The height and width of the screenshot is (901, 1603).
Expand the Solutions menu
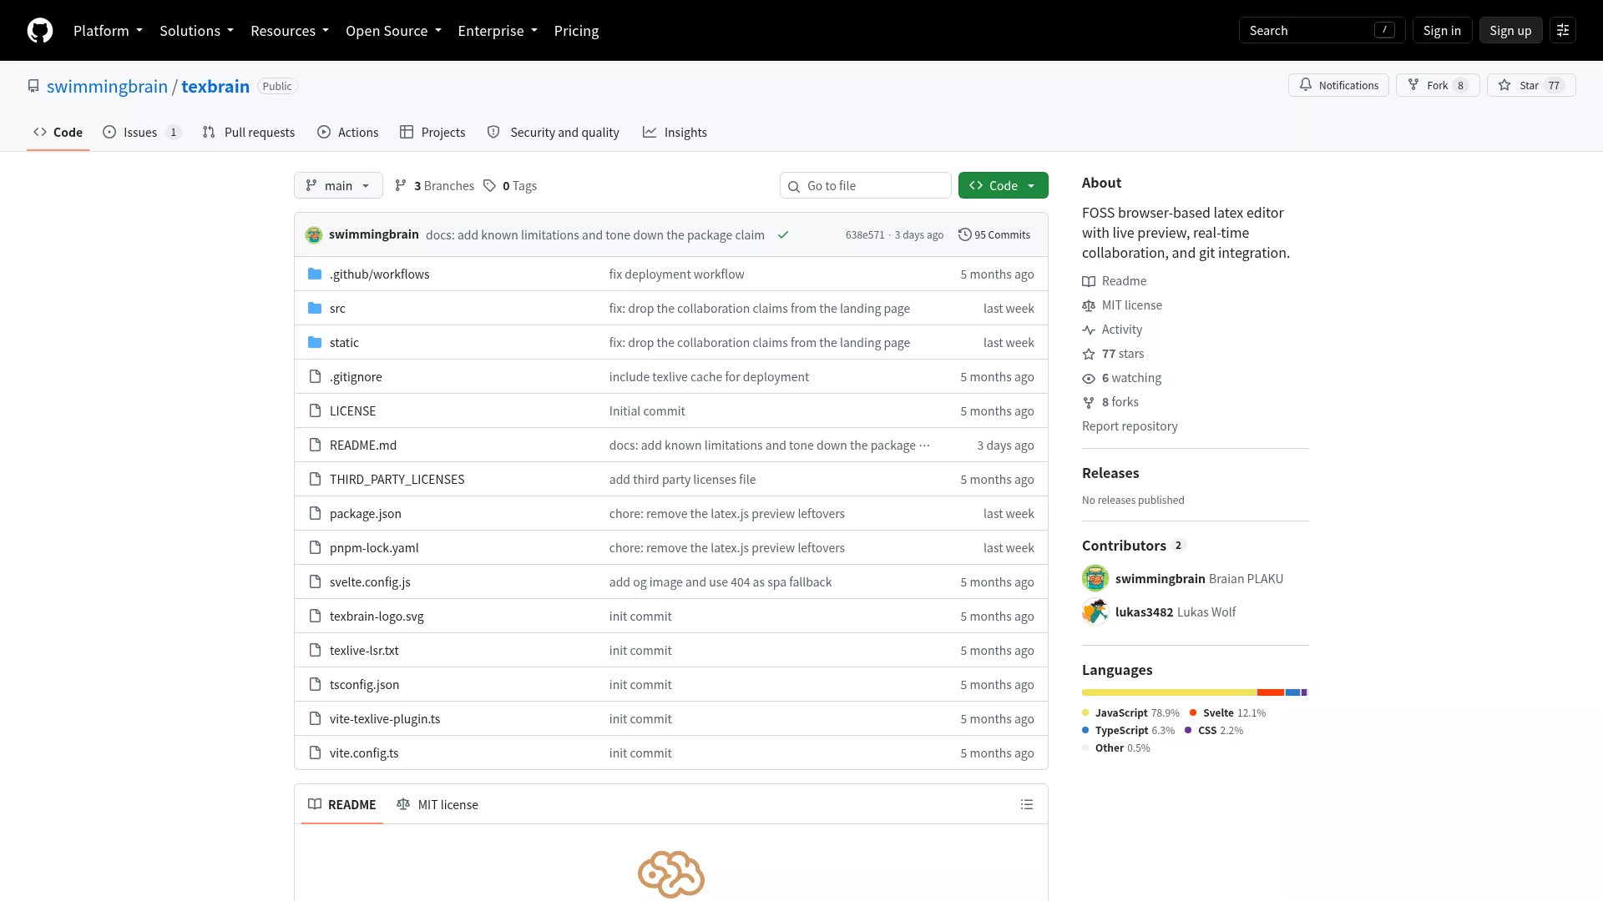coord(196,31)
